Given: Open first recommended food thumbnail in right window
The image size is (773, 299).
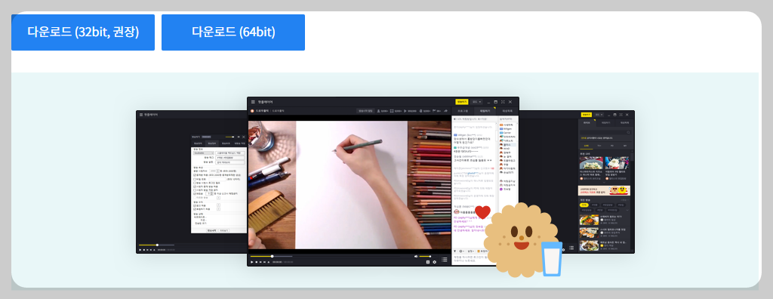Looking at the screenshot, I should (591, 163).
